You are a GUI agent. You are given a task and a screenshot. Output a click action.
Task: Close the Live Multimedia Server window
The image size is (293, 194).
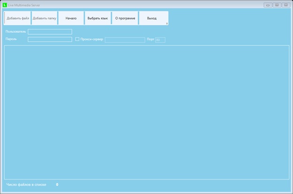tap(286, 5)
